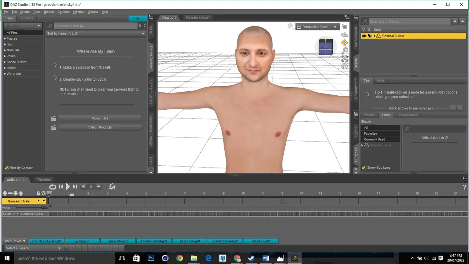
Task: Move track down with down arrow
Action: [x=15, y=193]
